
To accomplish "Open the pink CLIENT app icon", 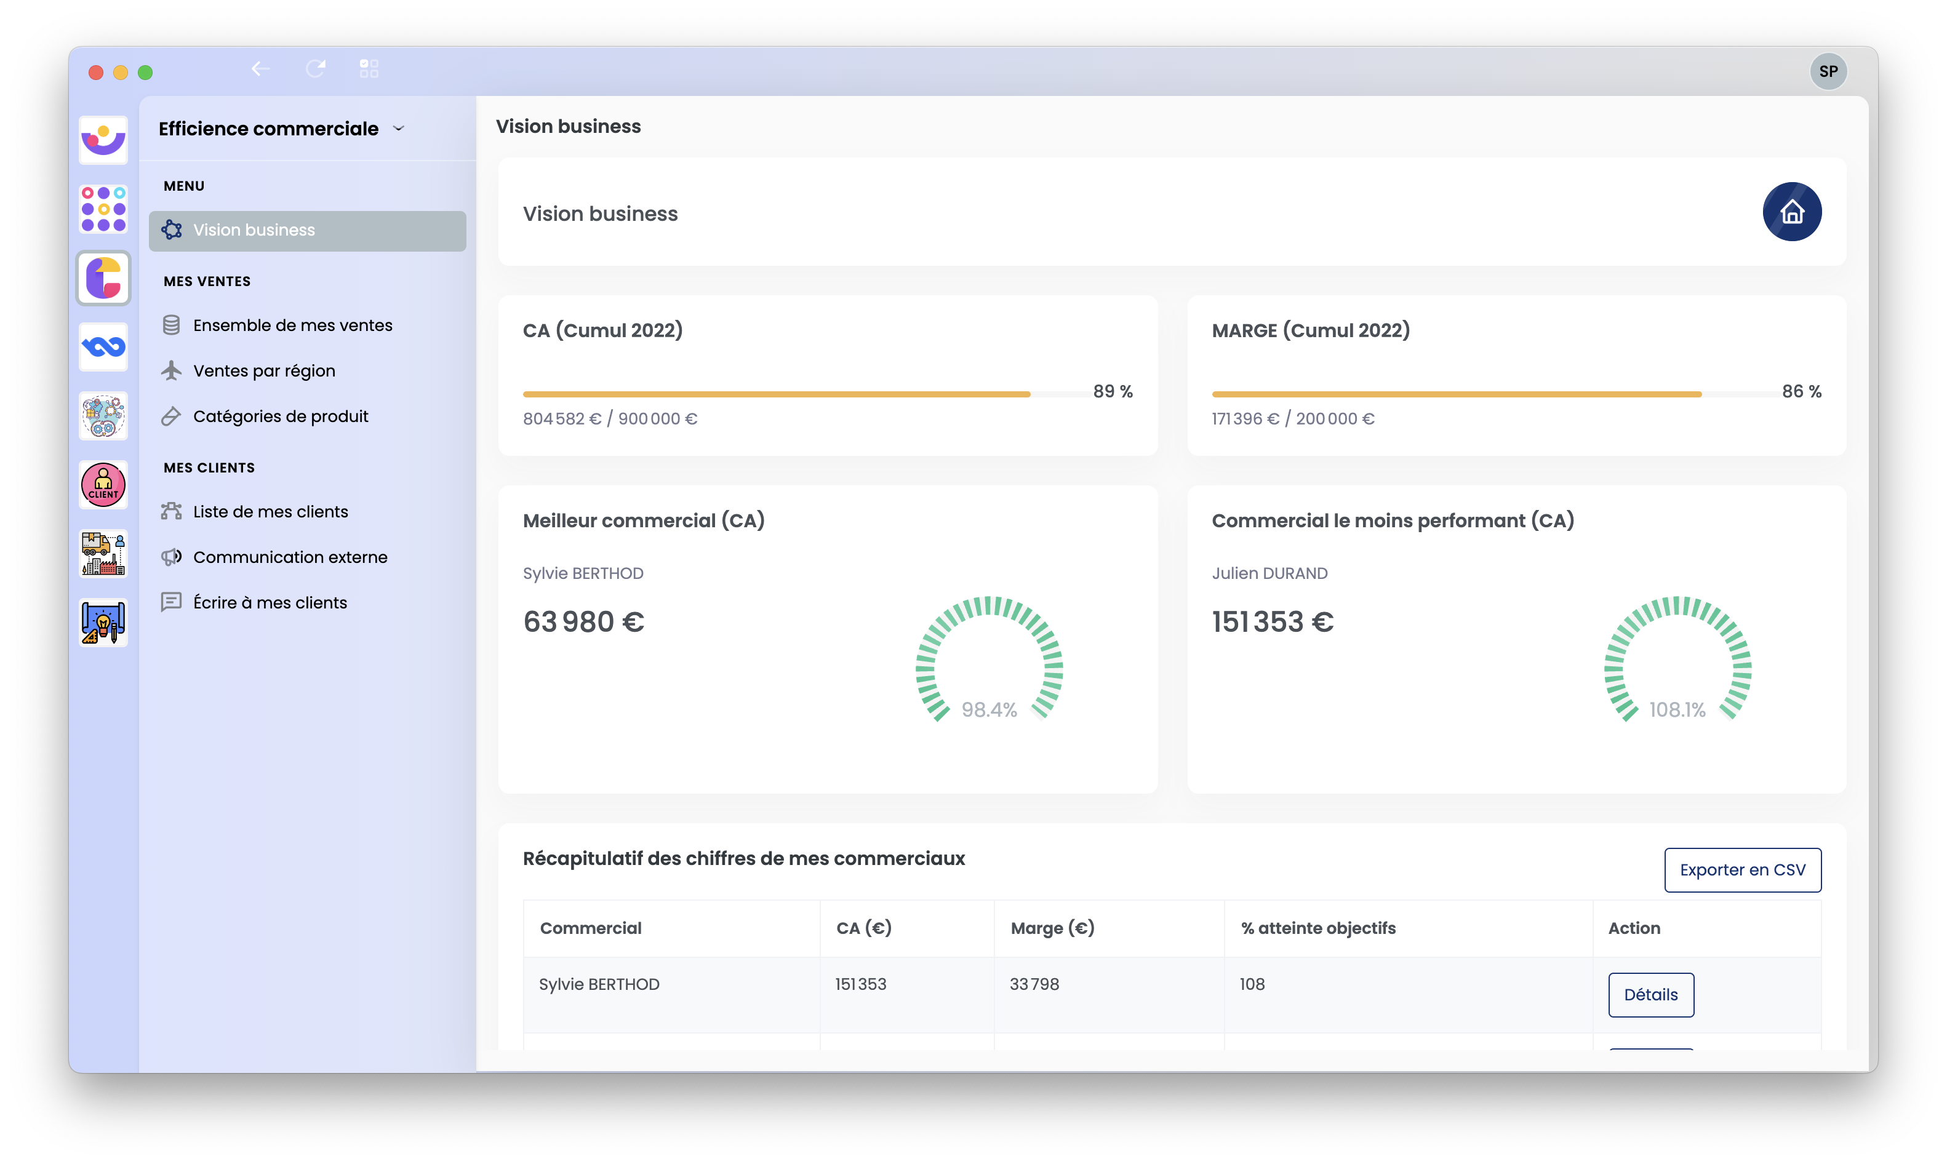I will click(103, 485).
